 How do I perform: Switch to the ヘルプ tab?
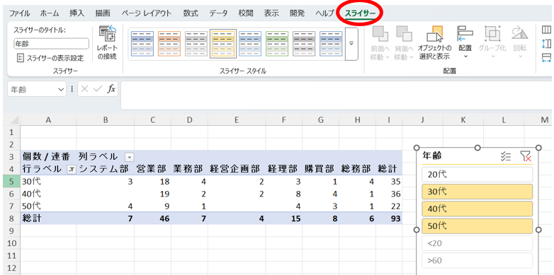tap(324, 13)
